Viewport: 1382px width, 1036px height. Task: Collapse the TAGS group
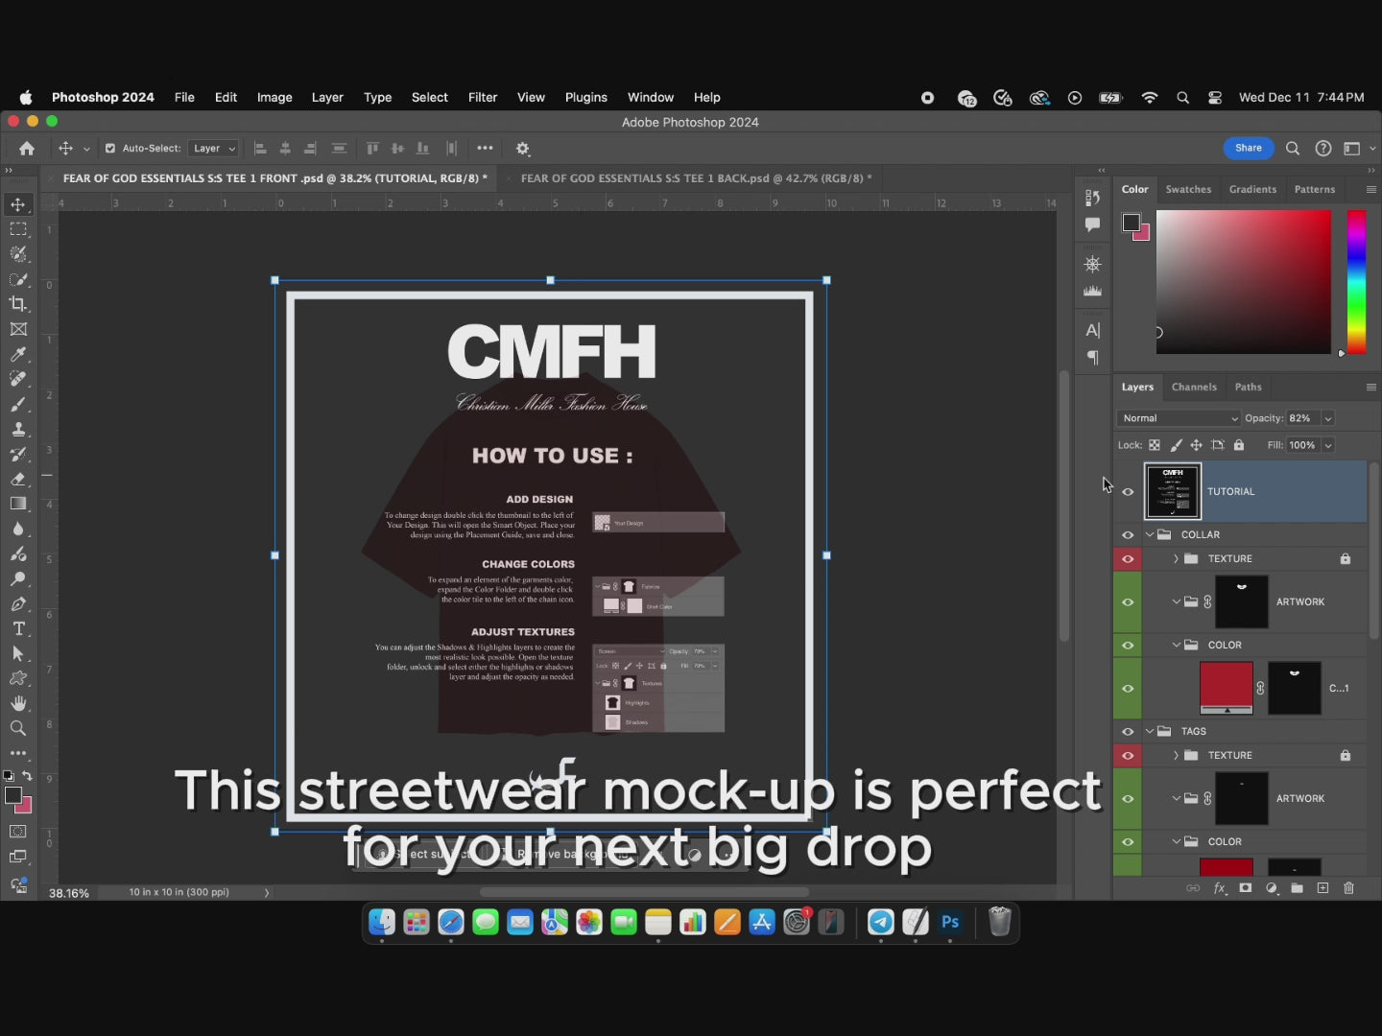pyautogui.click(x=1150, y=732)
